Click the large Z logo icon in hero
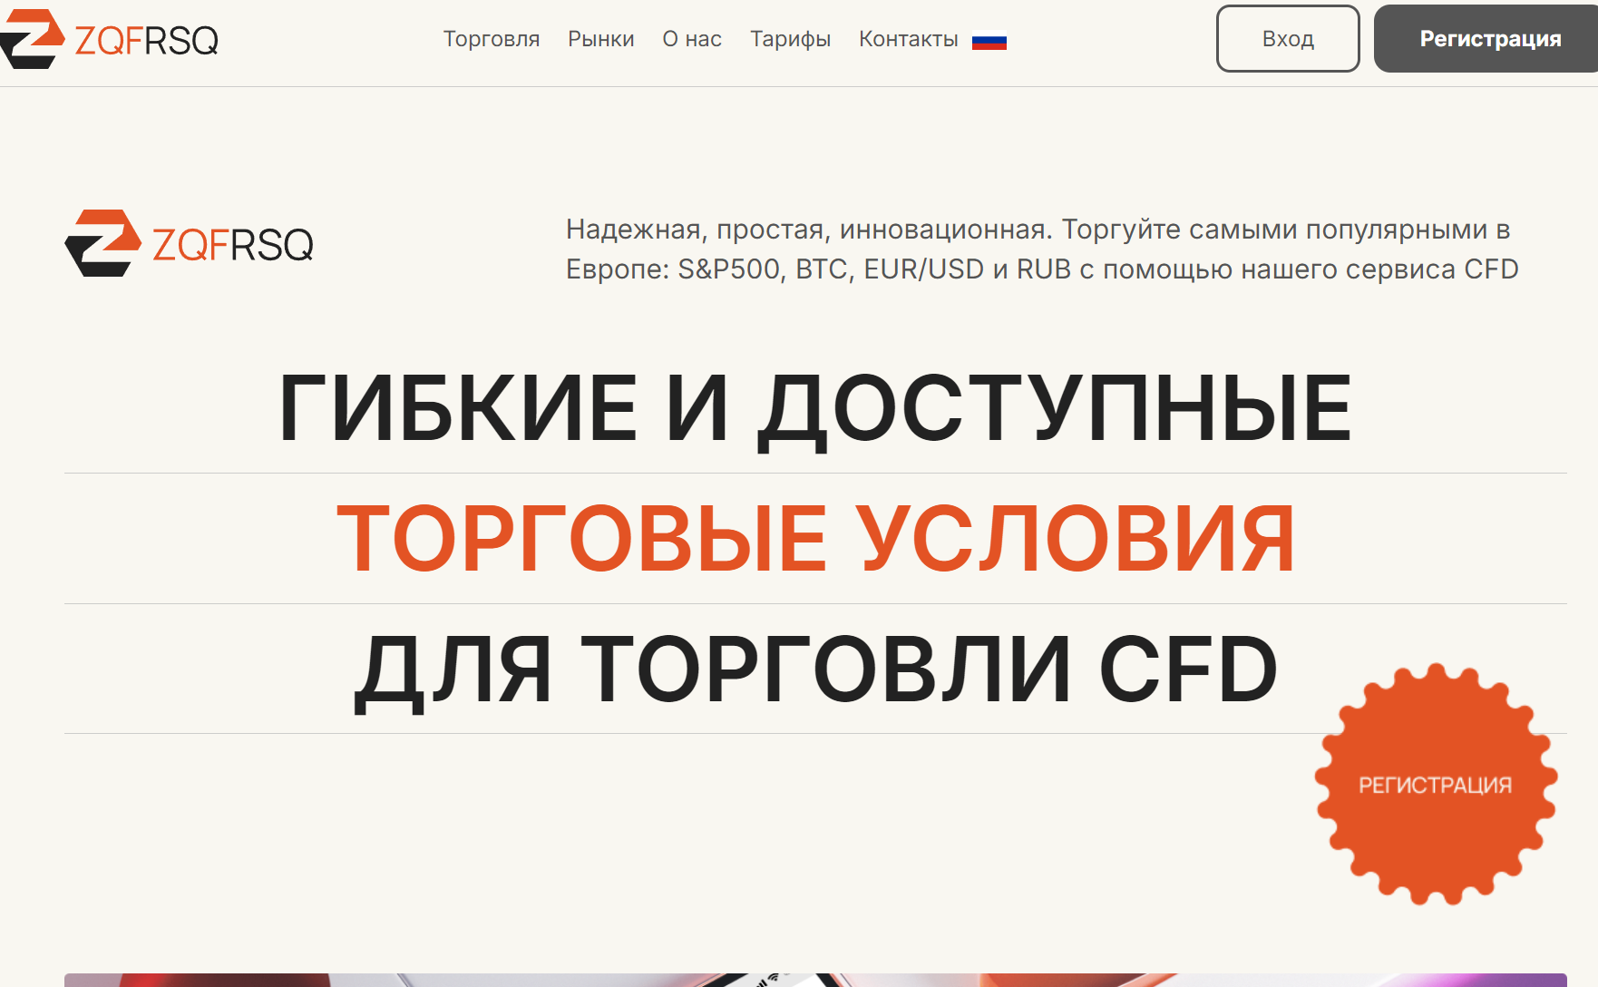 click(x=103, y=243)
